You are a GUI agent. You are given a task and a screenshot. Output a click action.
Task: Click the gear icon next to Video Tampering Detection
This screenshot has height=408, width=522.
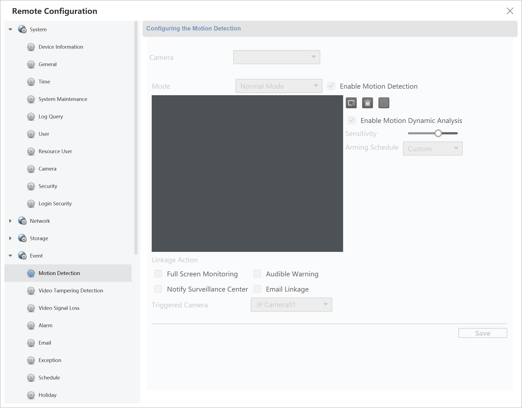point(31,290)
